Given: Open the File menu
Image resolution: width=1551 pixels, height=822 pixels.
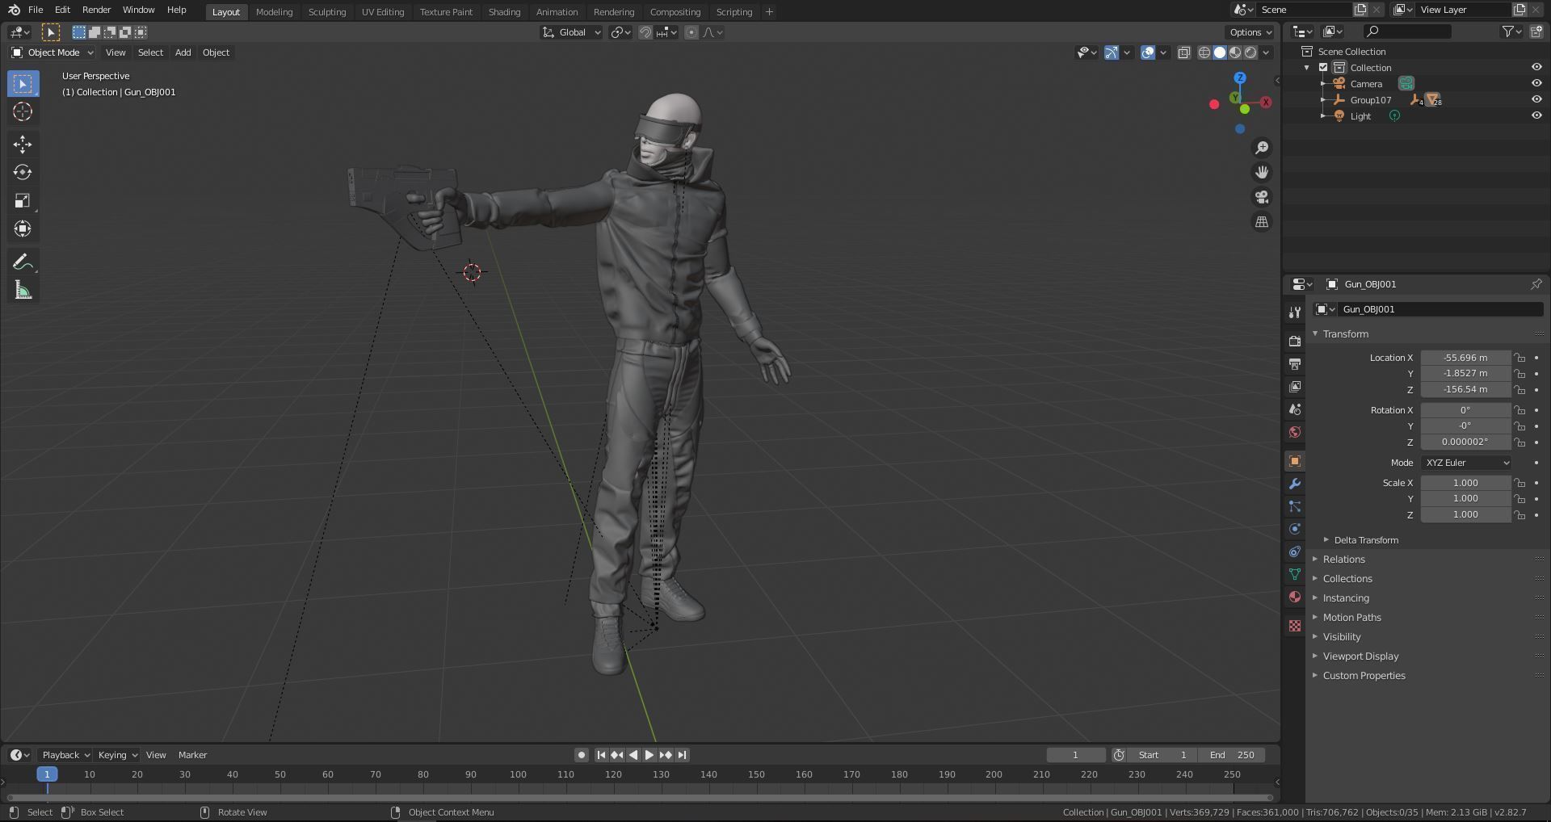Looking at the screenshot, I should (x=36, y=10).
